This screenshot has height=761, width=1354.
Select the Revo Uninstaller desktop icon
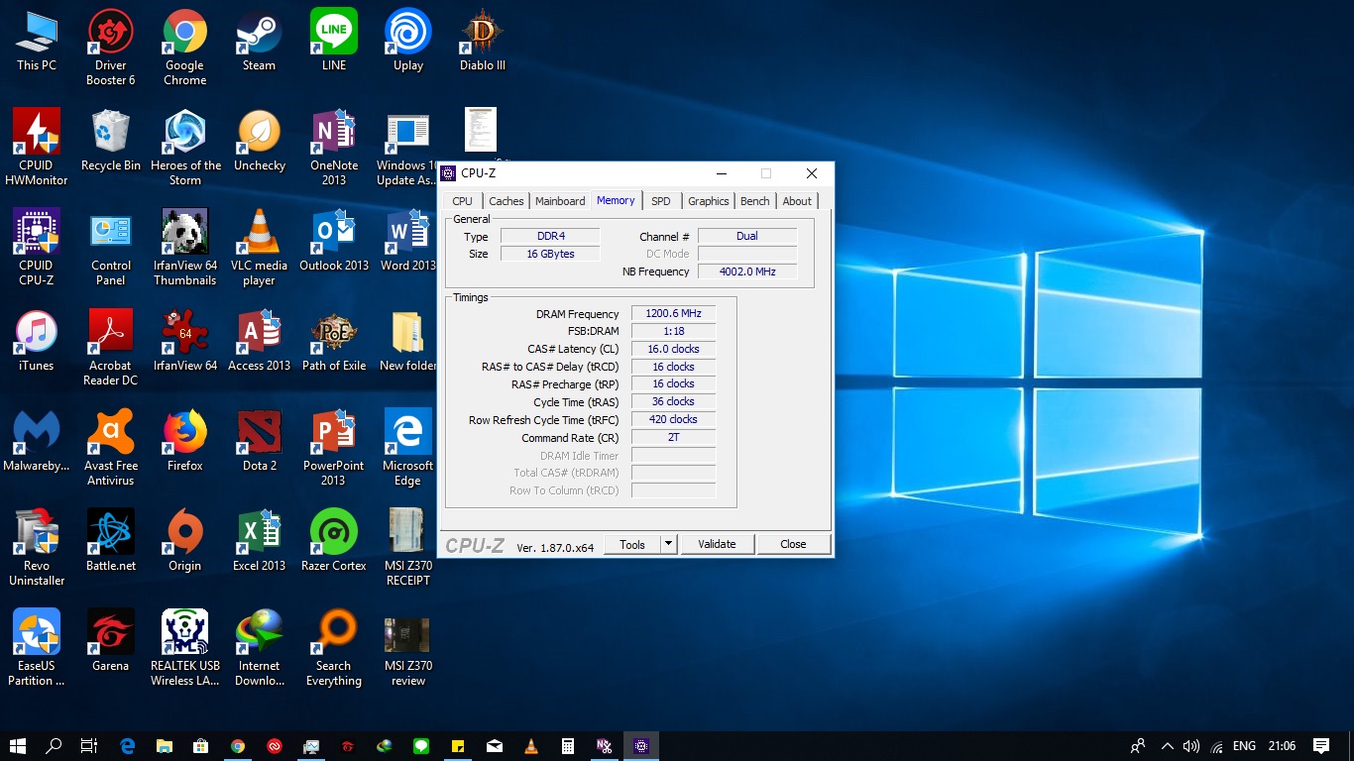37,548
